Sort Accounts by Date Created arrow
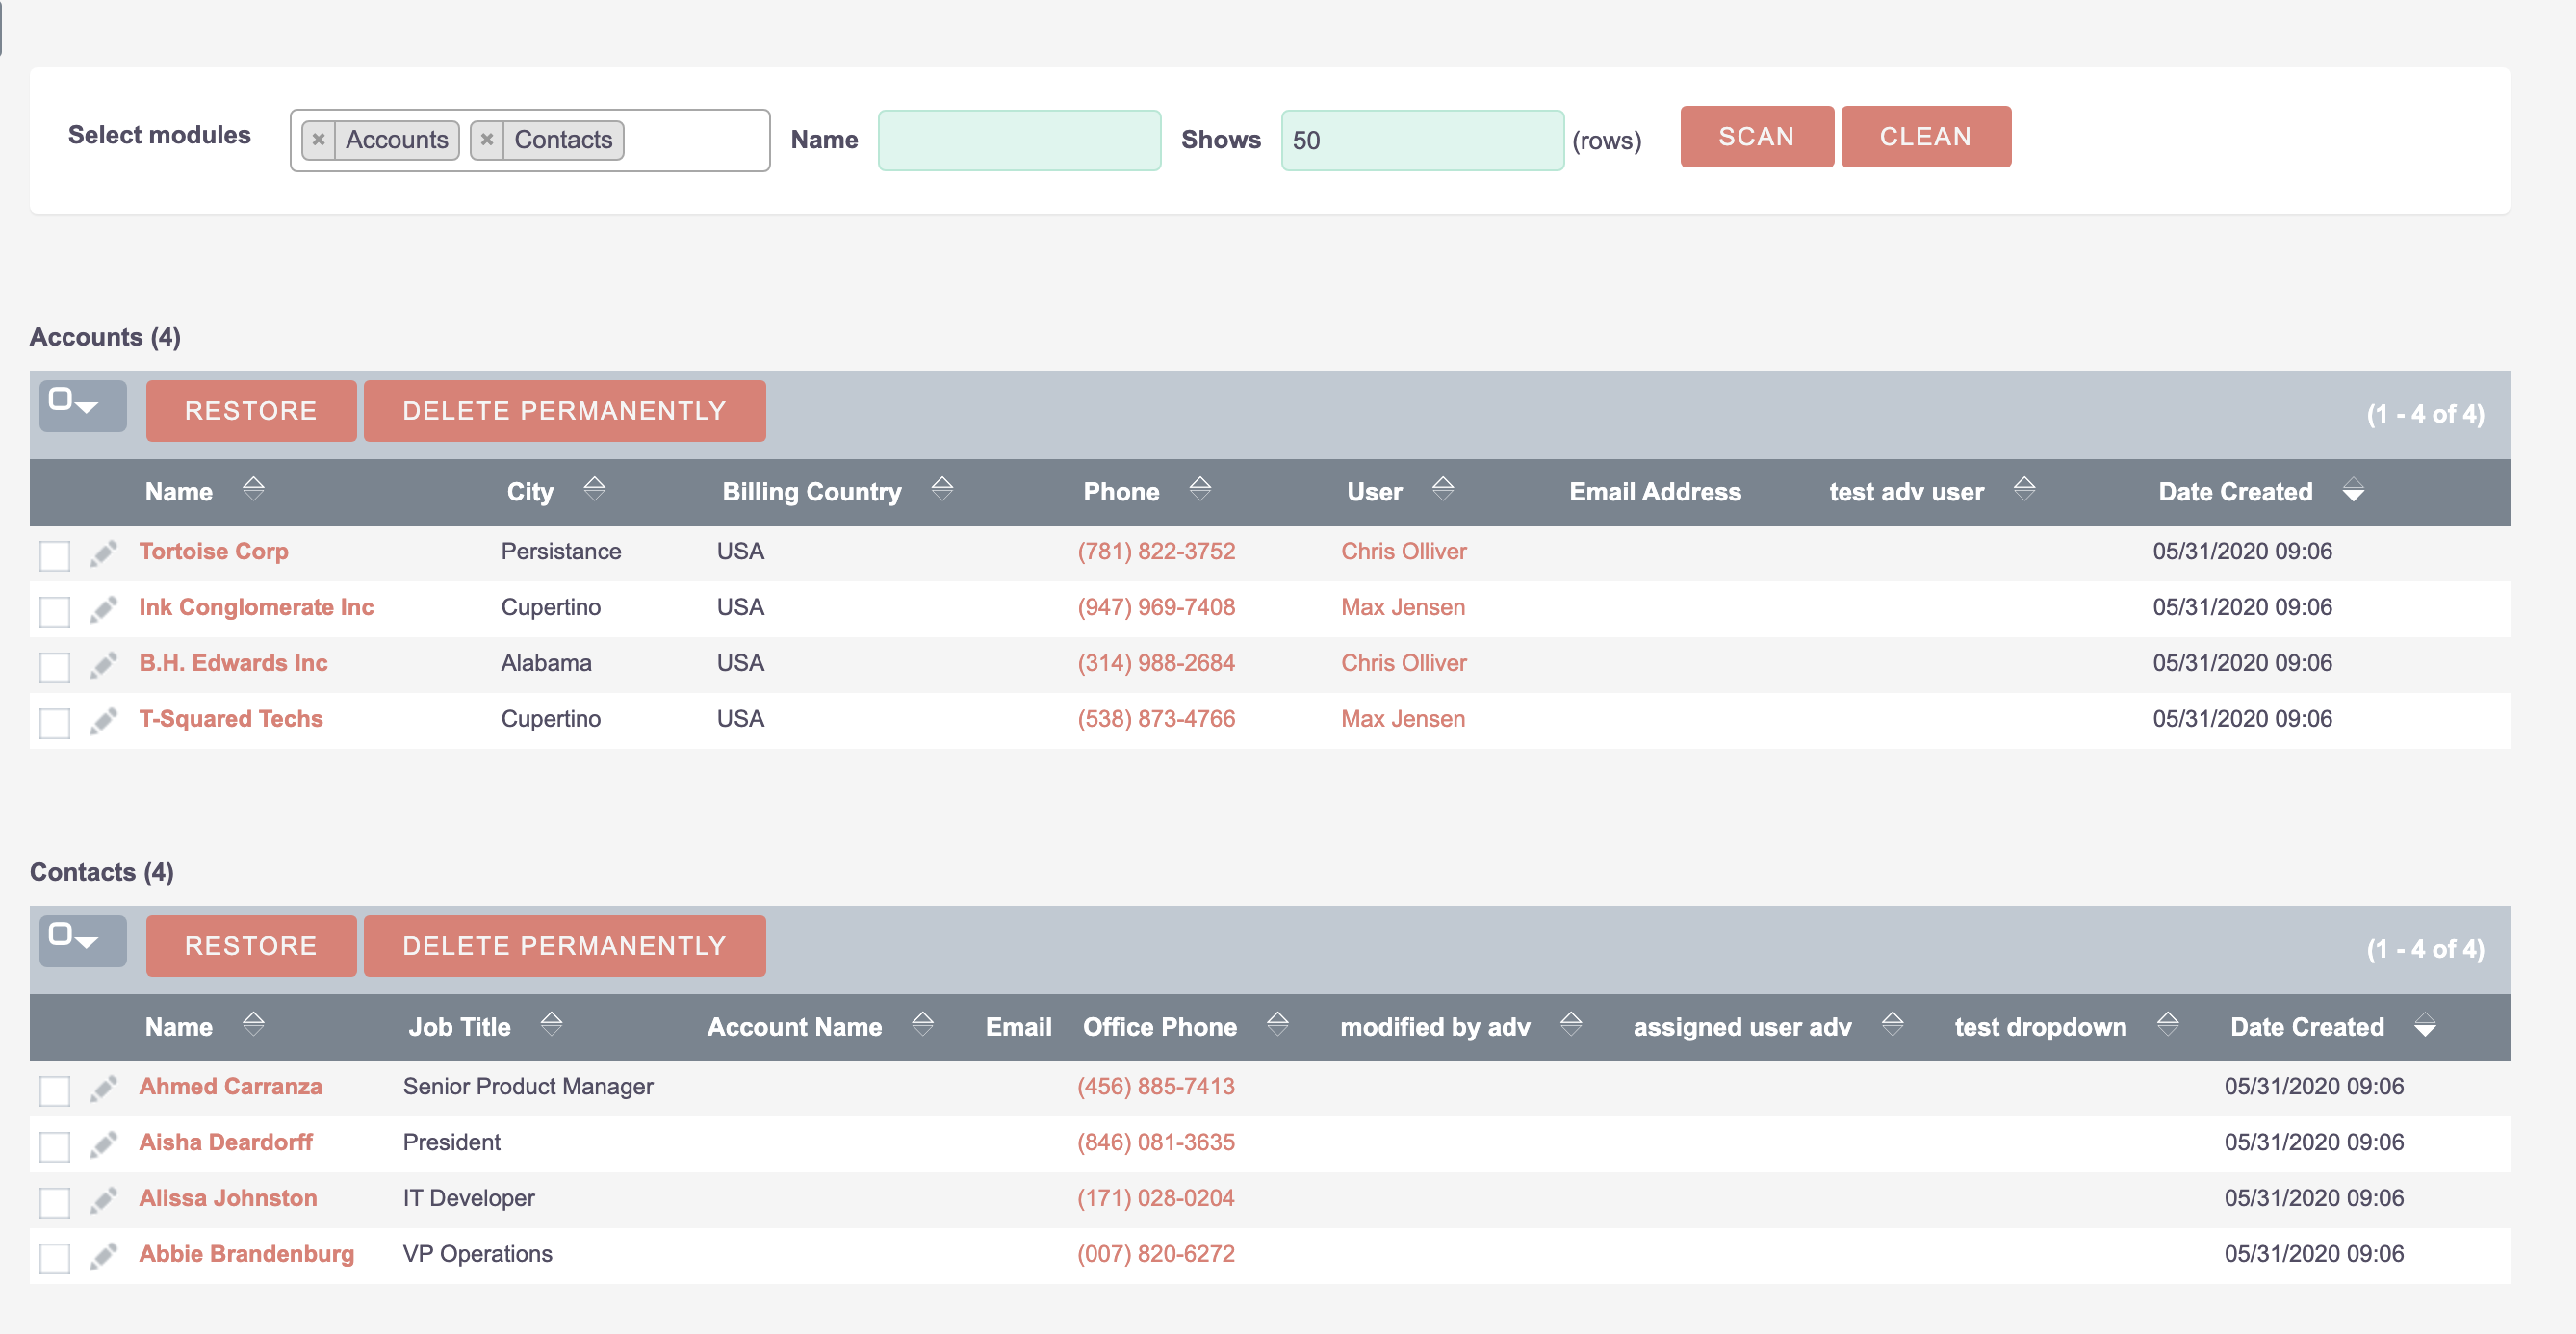Viewport: 2576px width, 1334px height. pyautogui.click(x=2353, y=491)
